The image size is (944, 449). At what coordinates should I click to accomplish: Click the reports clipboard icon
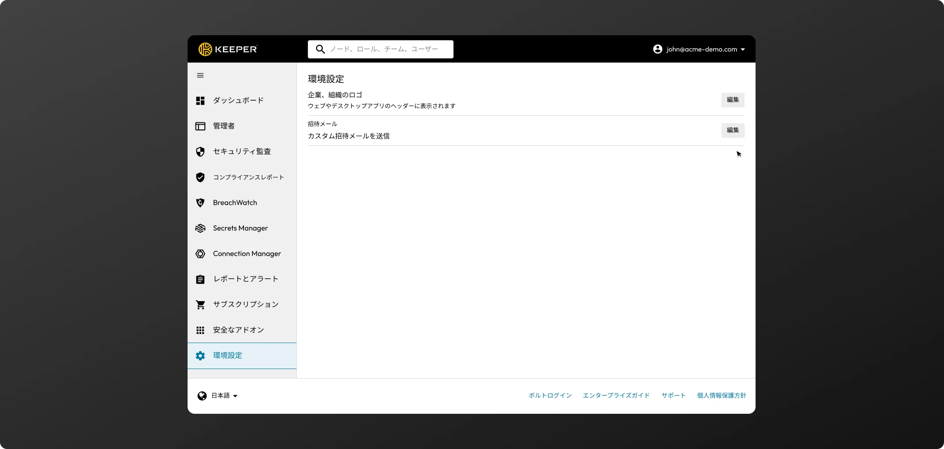(200, 279)
